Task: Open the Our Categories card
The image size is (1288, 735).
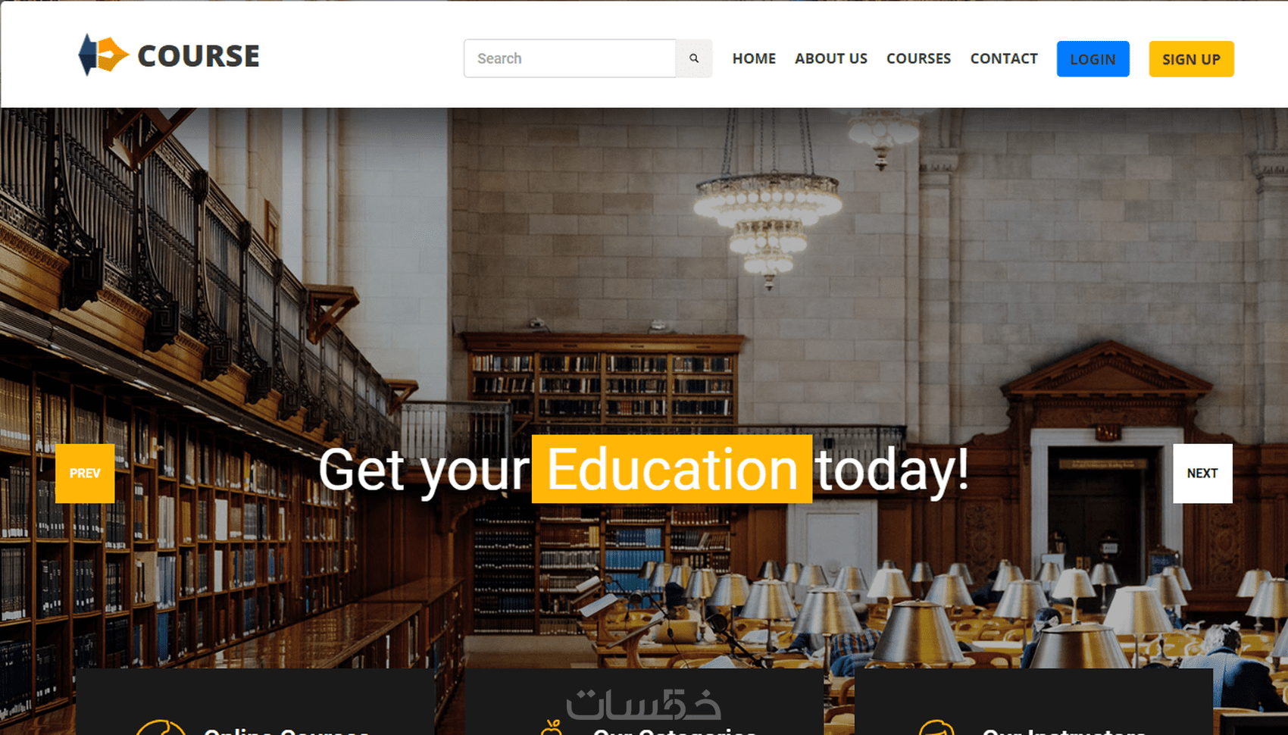Action: (x=645, y=702)
